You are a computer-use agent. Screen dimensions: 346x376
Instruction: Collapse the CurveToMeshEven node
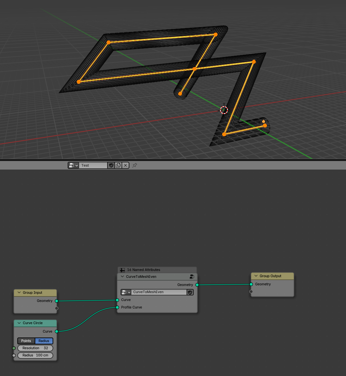122,277
